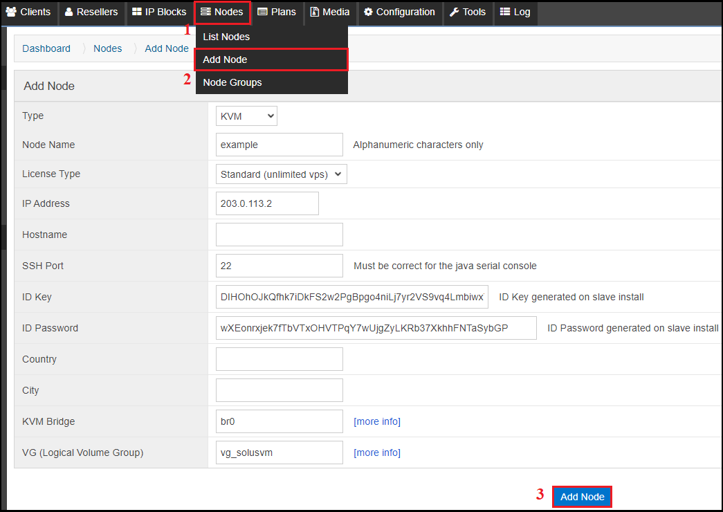
Task: Select List Nodes from Nodes menu
Action: coord(226,37)
